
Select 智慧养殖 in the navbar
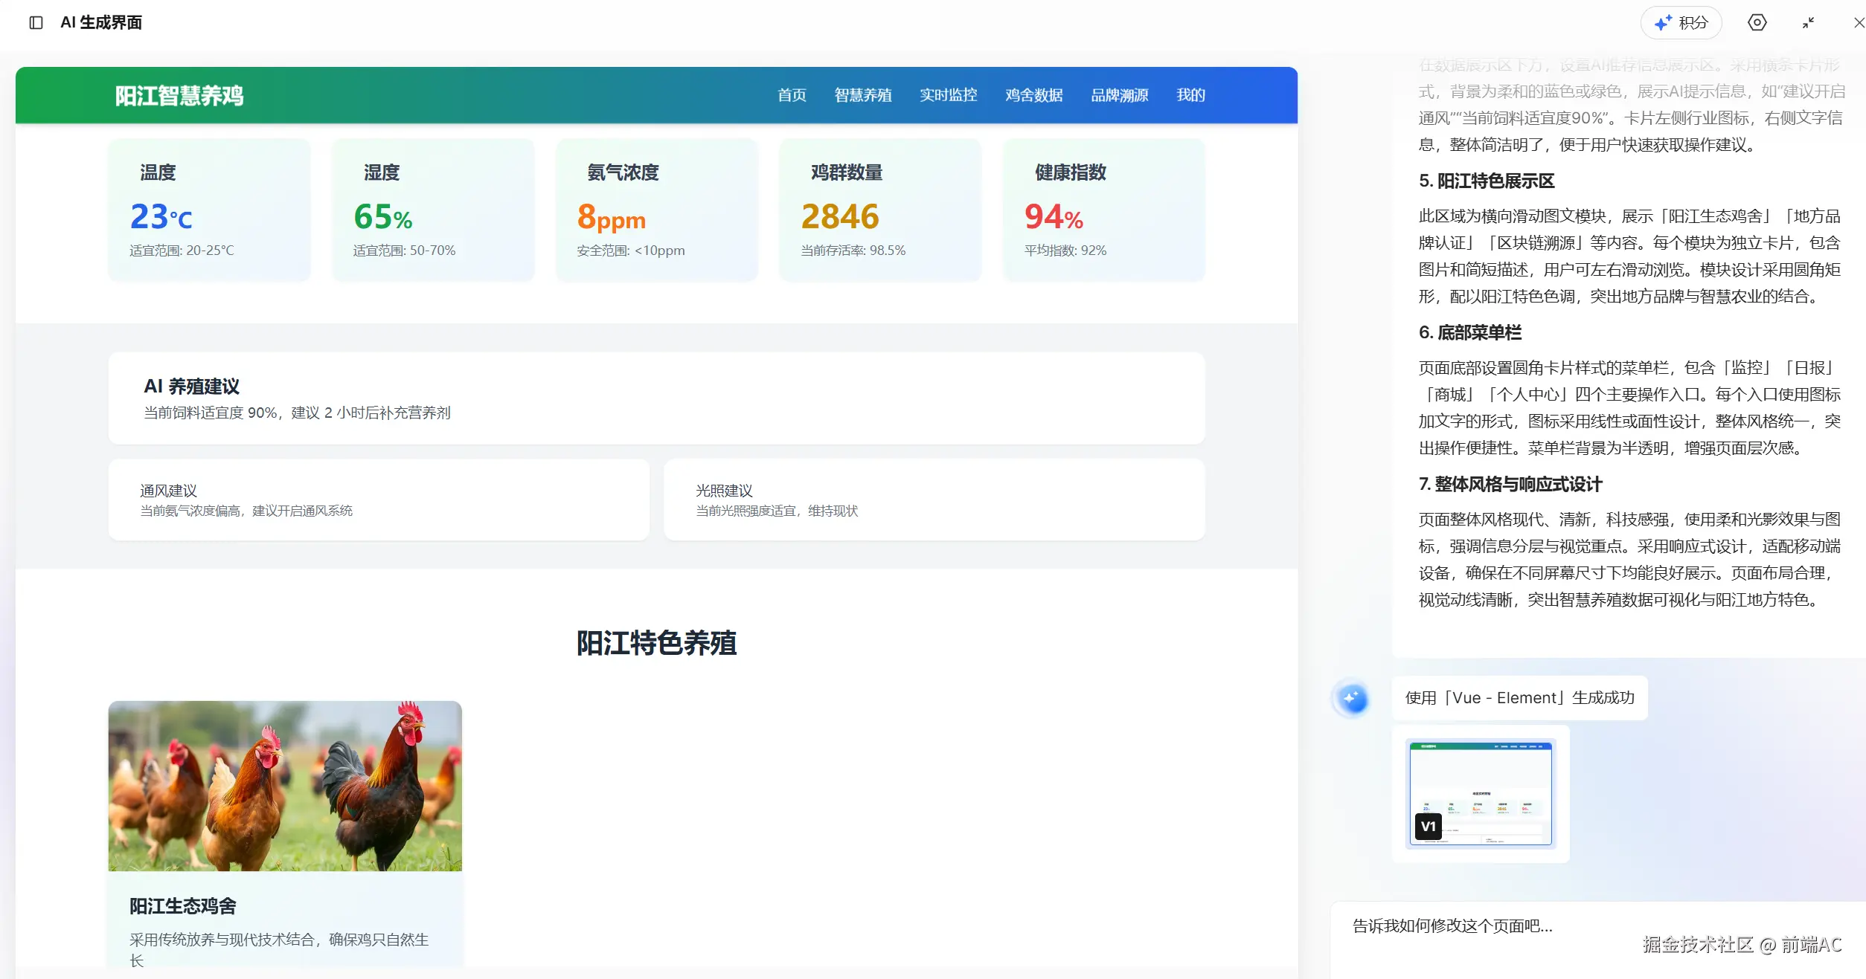tap(862, 95)
